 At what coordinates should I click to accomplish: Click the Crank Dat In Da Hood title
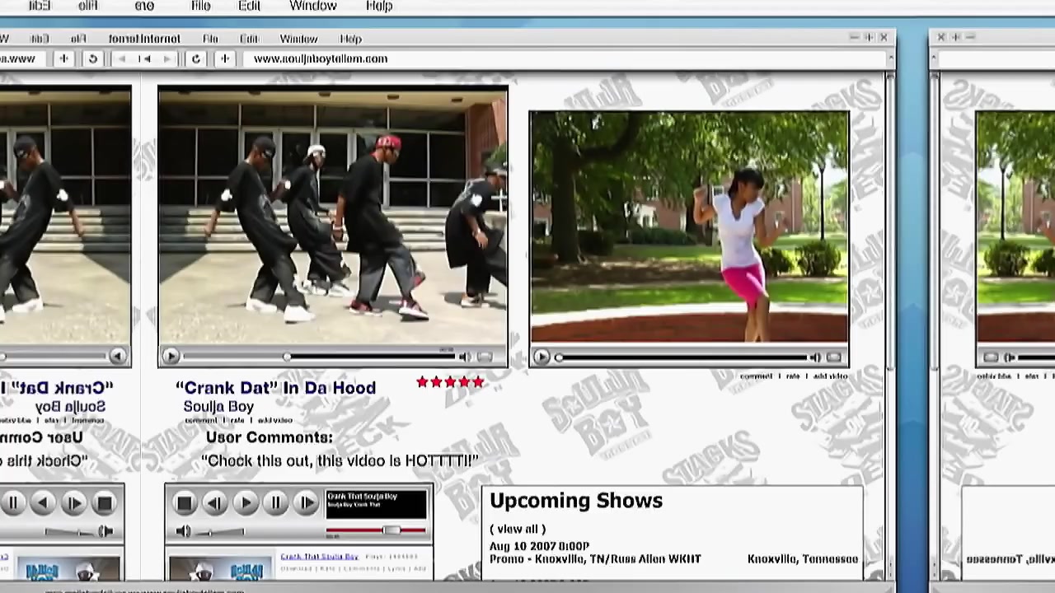coord(275,388)
